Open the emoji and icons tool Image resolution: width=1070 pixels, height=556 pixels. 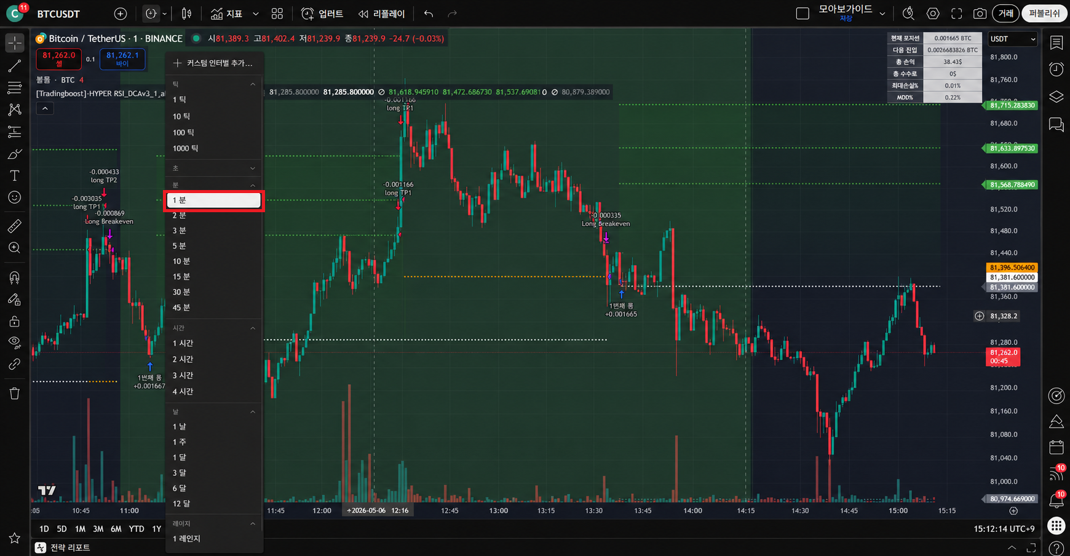(15, 197)
